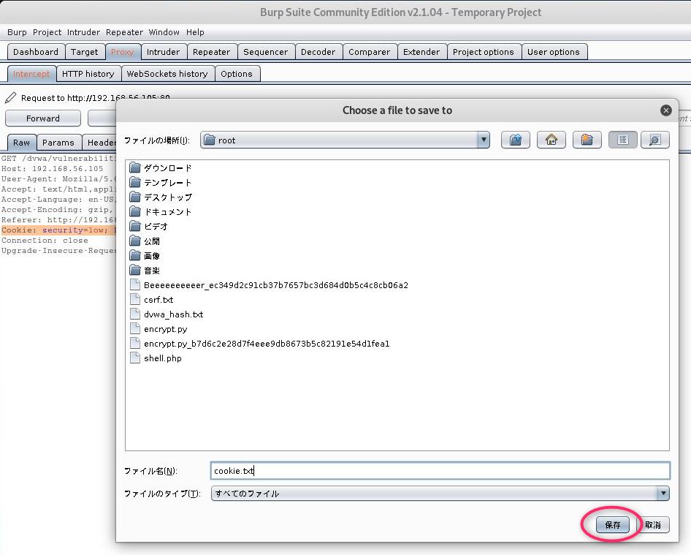
Task: Select the dvwa_hash.txt file
Action: coord(167,314)
